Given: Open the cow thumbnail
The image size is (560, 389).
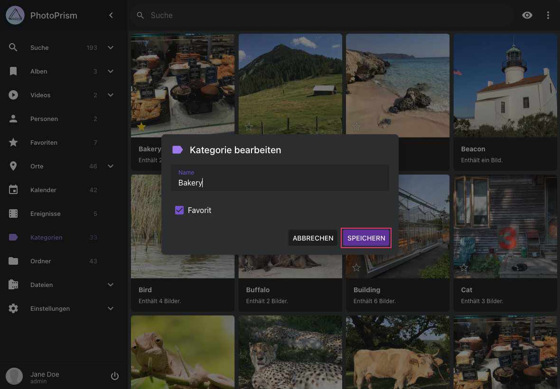Looking at the screenshot, I should pos(398,352).
